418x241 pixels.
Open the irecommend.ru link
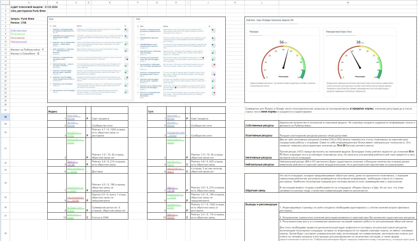coord(75,199)
